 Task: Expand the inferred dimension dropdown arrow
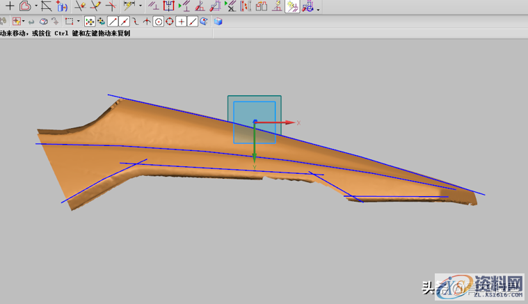coord(140,6)
